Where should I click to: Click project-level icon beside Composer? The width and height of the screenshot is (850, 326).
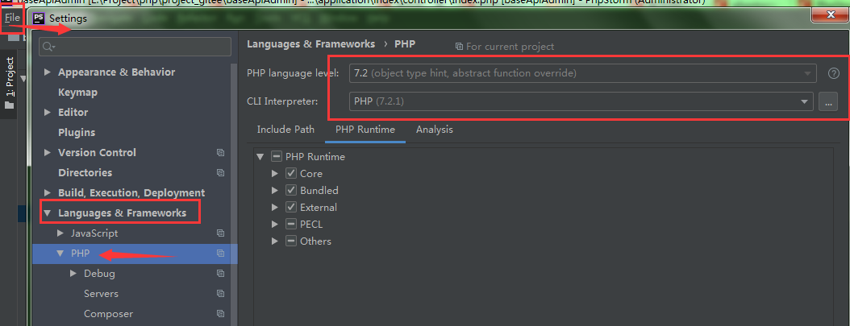[221, 314]
